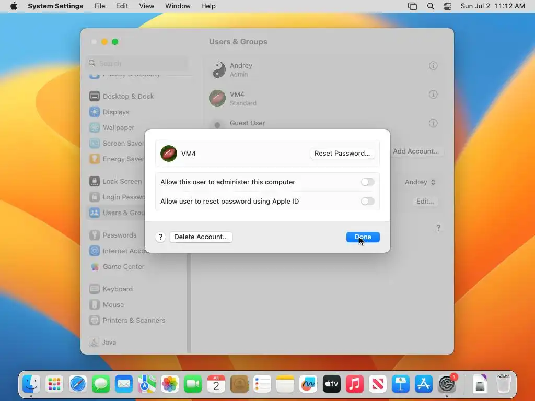Select Users & Groups in sidebar
This screenshot has width=535, height=401.
coord(116,213)
